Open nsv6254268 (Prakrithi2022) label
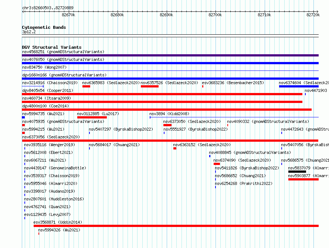The width and height of the screenshot is (329, 248). pyautogui.click(x=244, y=183)
